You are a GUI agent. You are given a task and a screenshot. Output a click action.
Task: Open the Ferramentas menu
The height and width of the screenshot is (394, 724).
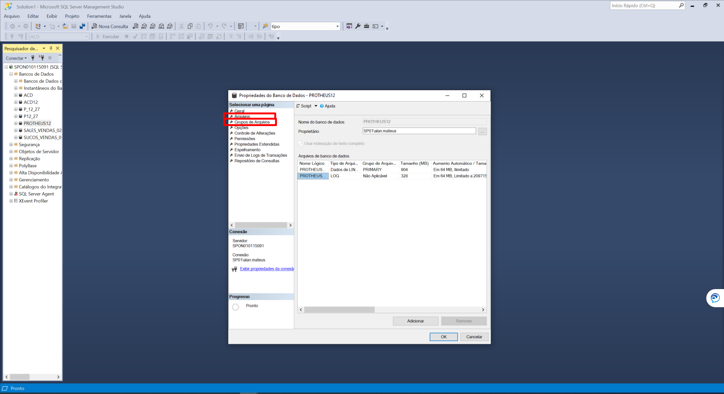(99, 16)
